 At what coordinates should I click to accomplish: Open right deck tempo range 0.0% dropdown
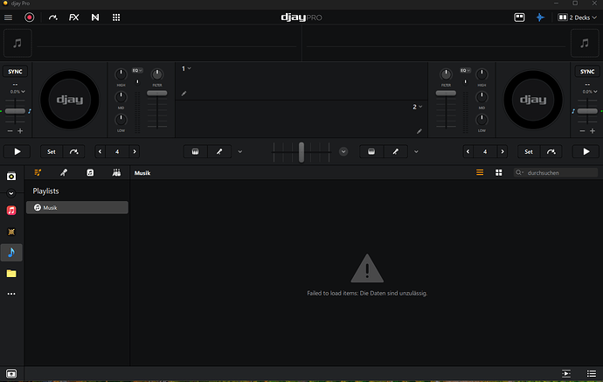(590, 92)
